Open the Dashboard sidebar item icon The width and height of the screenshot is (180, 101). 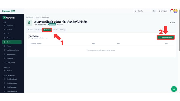5,26
